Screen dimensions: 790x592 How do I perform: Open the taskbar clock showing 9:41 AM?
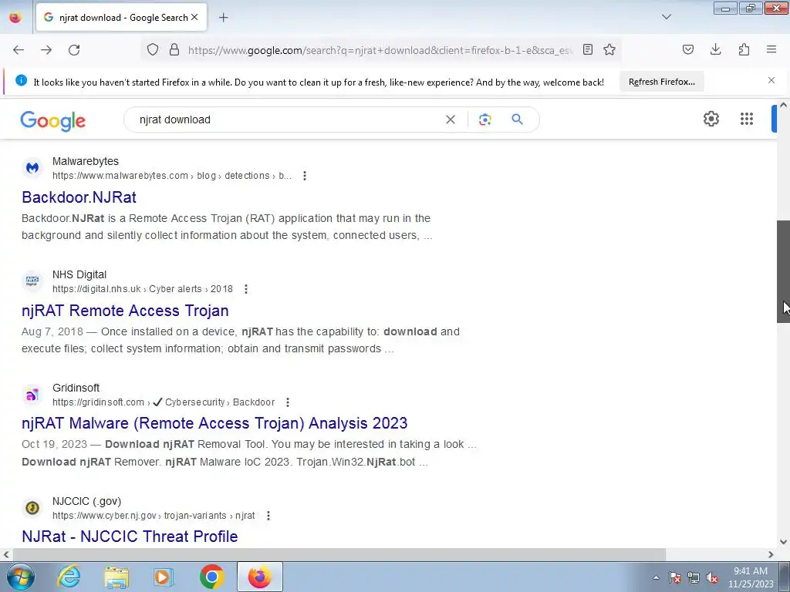[x=750, y=577]
